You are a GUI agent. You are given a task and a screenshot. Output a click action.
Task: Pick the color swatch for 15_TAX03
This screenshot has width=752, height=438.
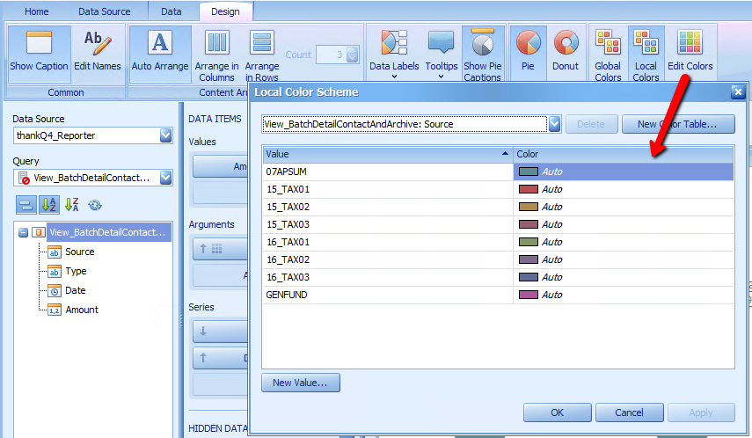(529, 224)
